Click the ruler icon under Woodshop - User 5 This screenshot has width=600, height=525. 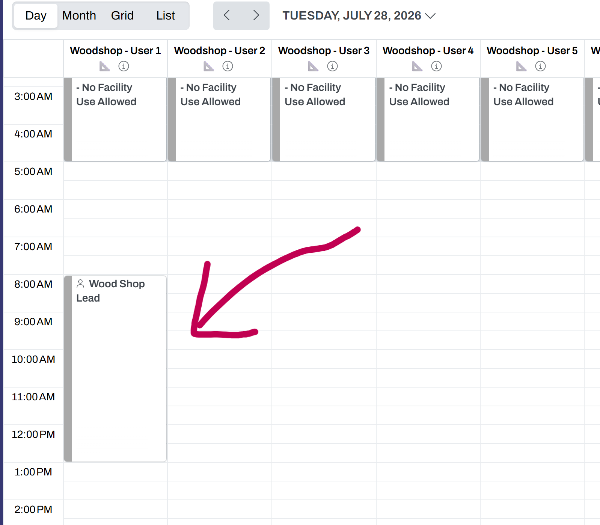[521, 66]
